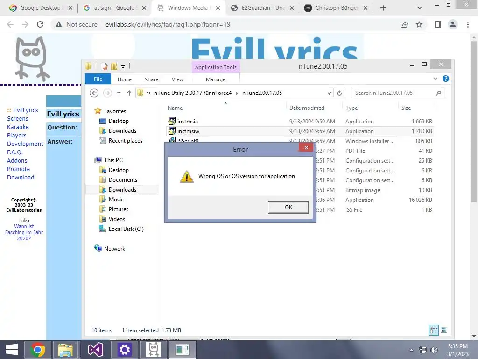
Task: Select Favorites in the navigation pane
Action: pos(115,111)
